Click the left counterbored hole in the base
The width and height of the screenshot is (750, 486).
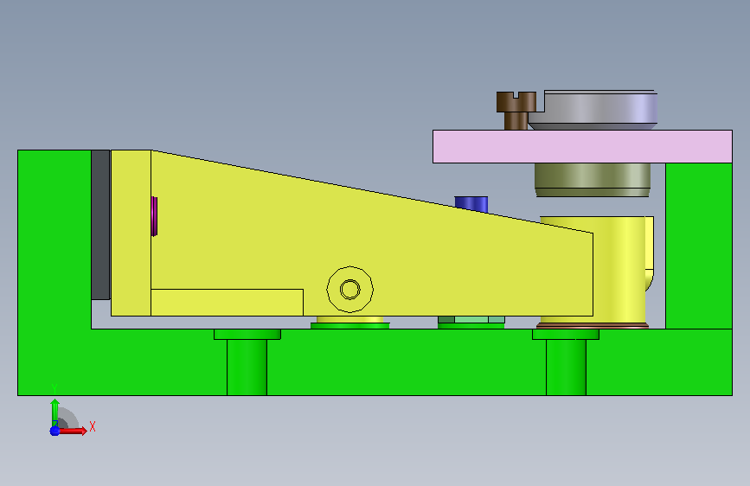pos(247,362)
